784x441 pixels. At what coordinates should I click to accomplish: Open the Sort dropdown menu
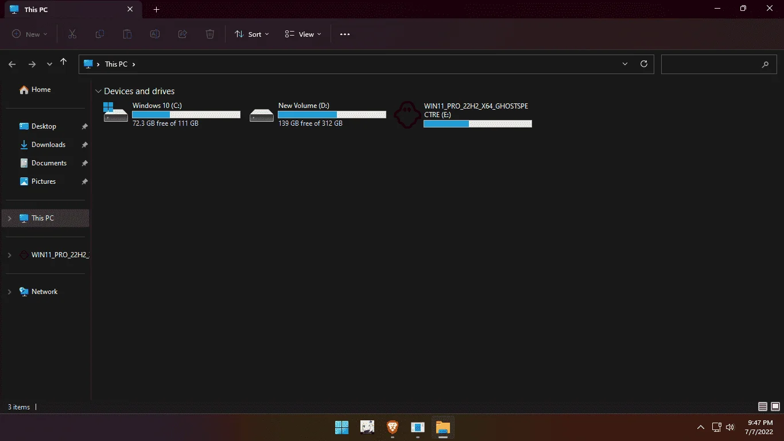tap(252, 34)
